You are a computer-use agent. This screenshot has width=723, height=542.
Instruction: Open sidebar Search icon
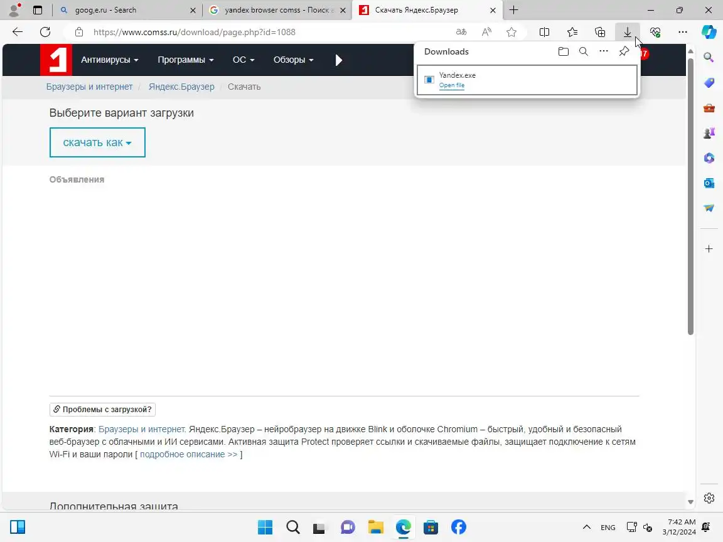click(x=709, y=57)
